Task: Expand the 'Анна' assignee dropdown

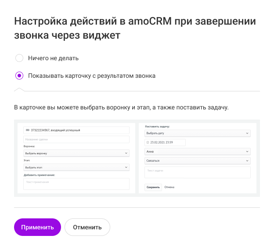Action: [x=198, y=152]
